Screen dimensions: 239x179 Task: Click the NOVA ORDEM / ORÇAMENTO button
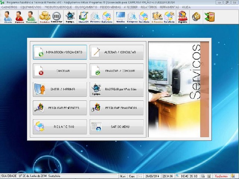point(60,52)
